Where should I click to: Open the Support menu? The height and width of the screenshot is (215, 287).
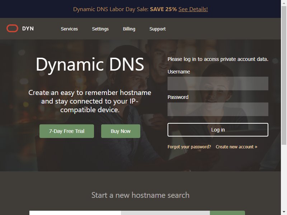[x=157, y=29]
